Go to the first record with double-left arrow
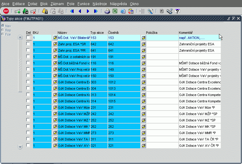 [x=72, y=11]
